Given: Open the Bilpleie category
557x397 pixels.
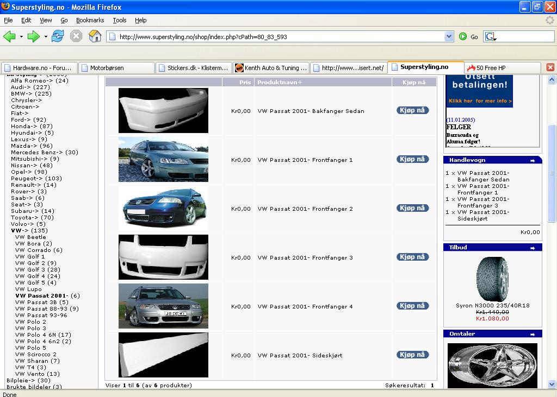Looking at the screenshot, I should pyautogui.click(x=28, y=380).
